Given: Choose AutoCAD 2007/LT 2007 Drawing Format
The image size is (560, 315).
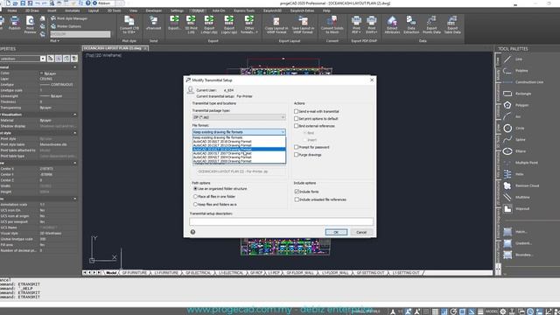Looking at the screenshot, I should click(239, 153).
